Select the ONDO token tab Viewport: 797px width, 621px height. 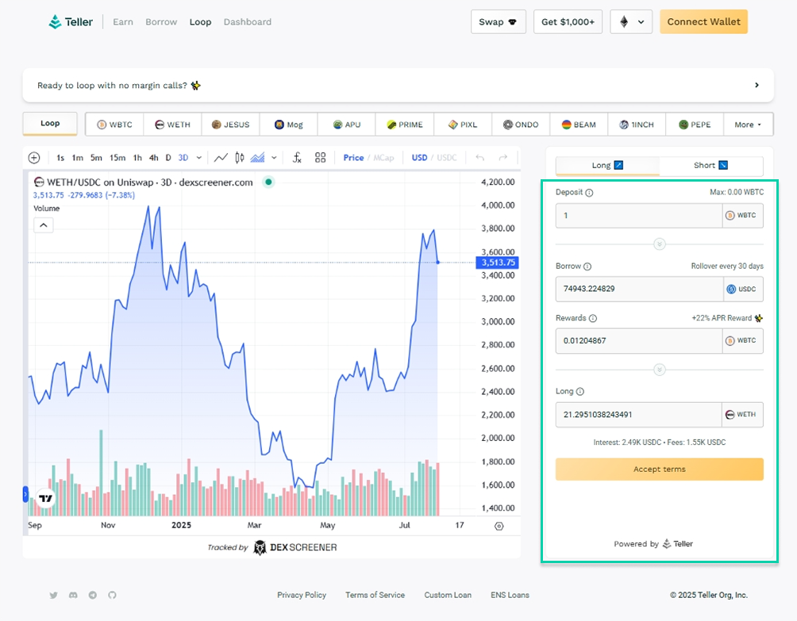pos(521,125)
